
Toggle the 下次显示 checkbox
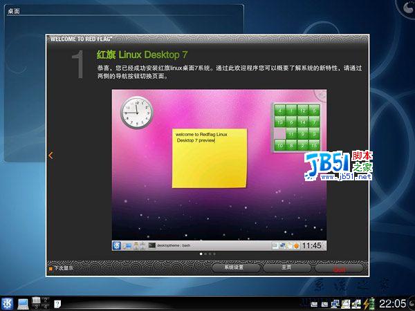(x=50, y=269)
